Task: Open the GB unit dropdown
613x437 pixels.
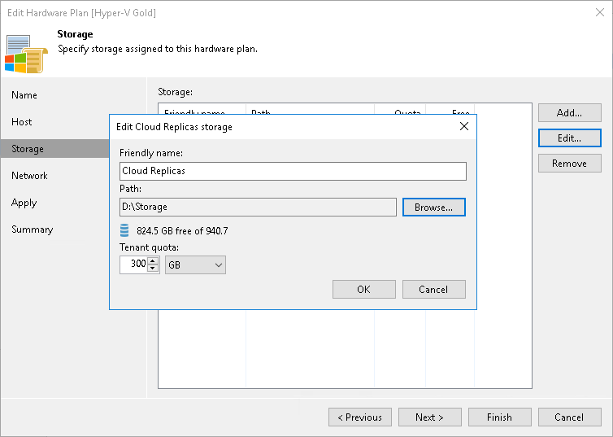Action: click(x=195, y=264)
